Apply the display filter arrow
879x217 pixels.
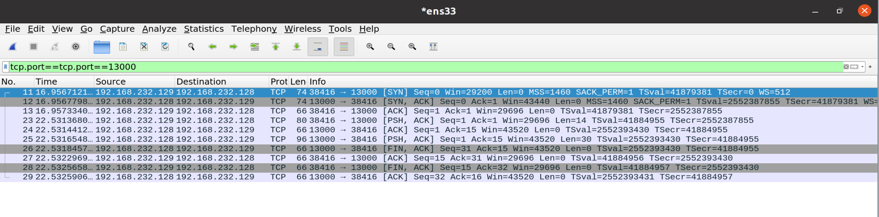click(x=854, y=67)
